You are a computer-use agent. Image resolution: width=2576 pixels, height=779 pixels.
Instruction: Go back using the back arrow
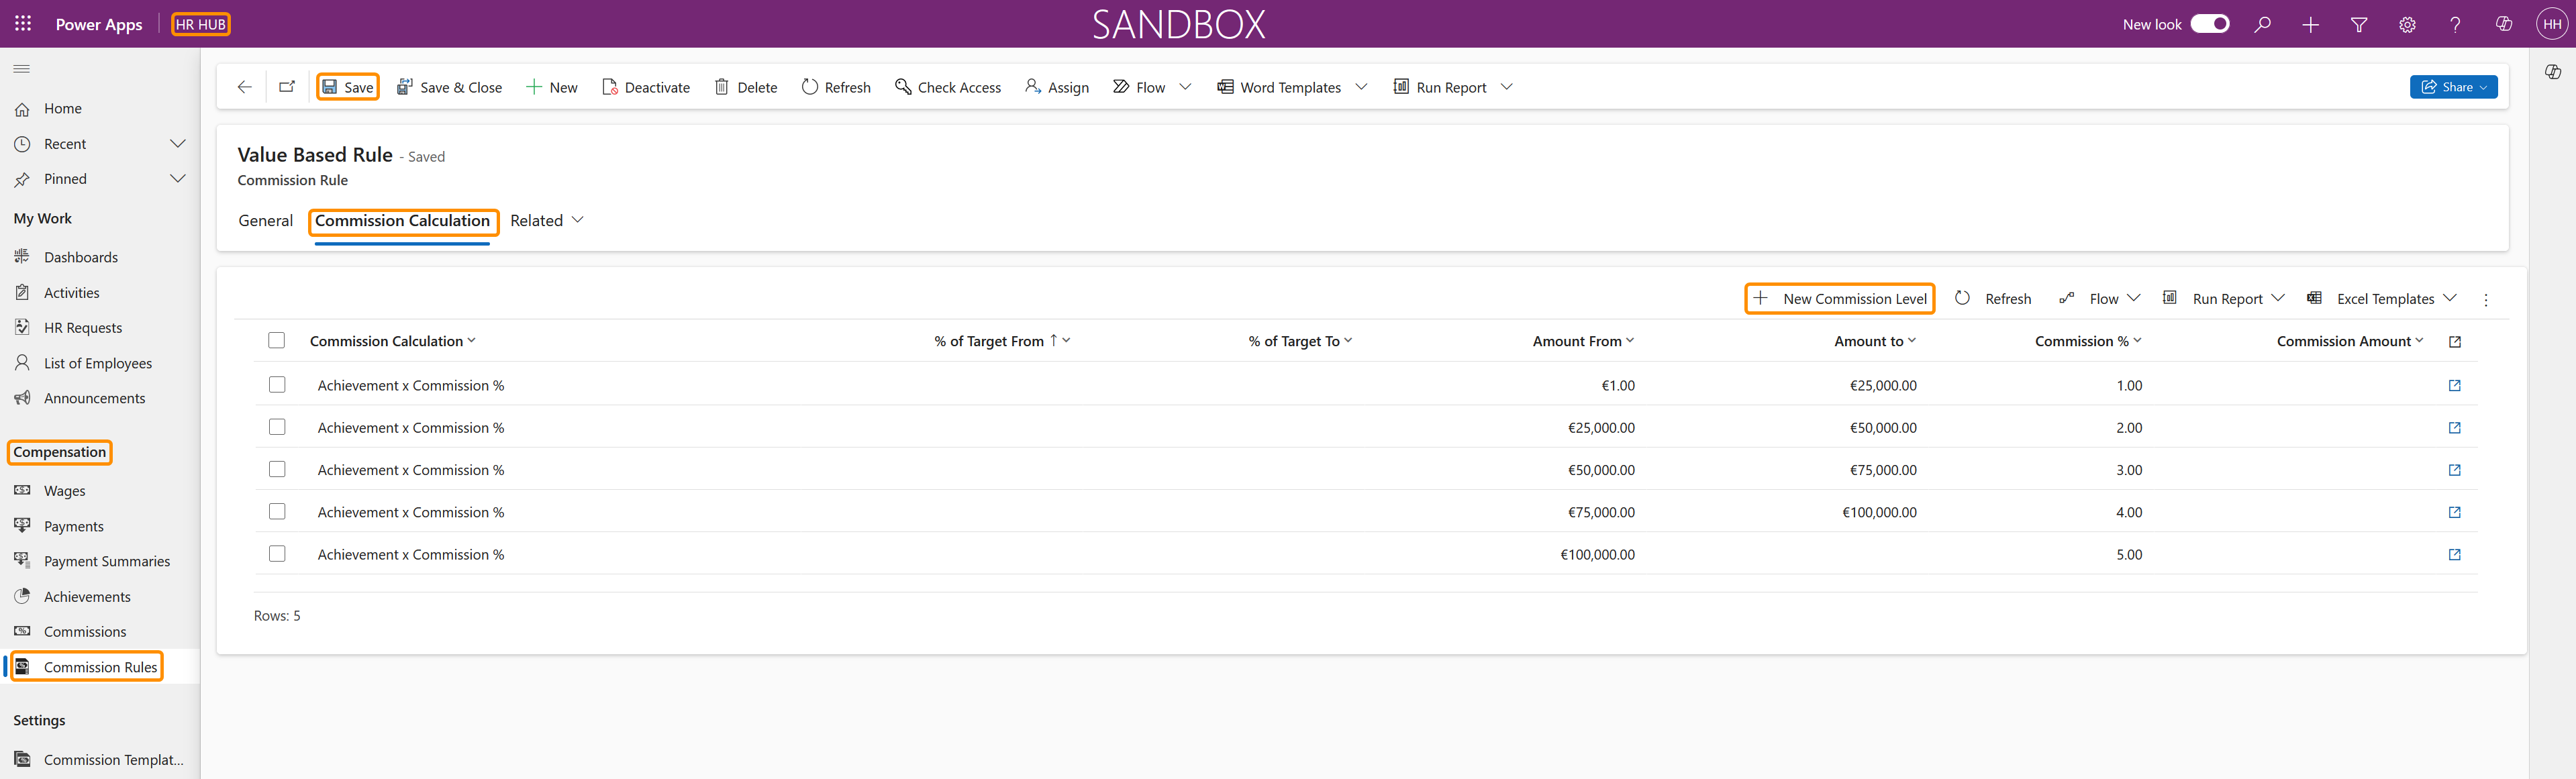click(244, 87)
